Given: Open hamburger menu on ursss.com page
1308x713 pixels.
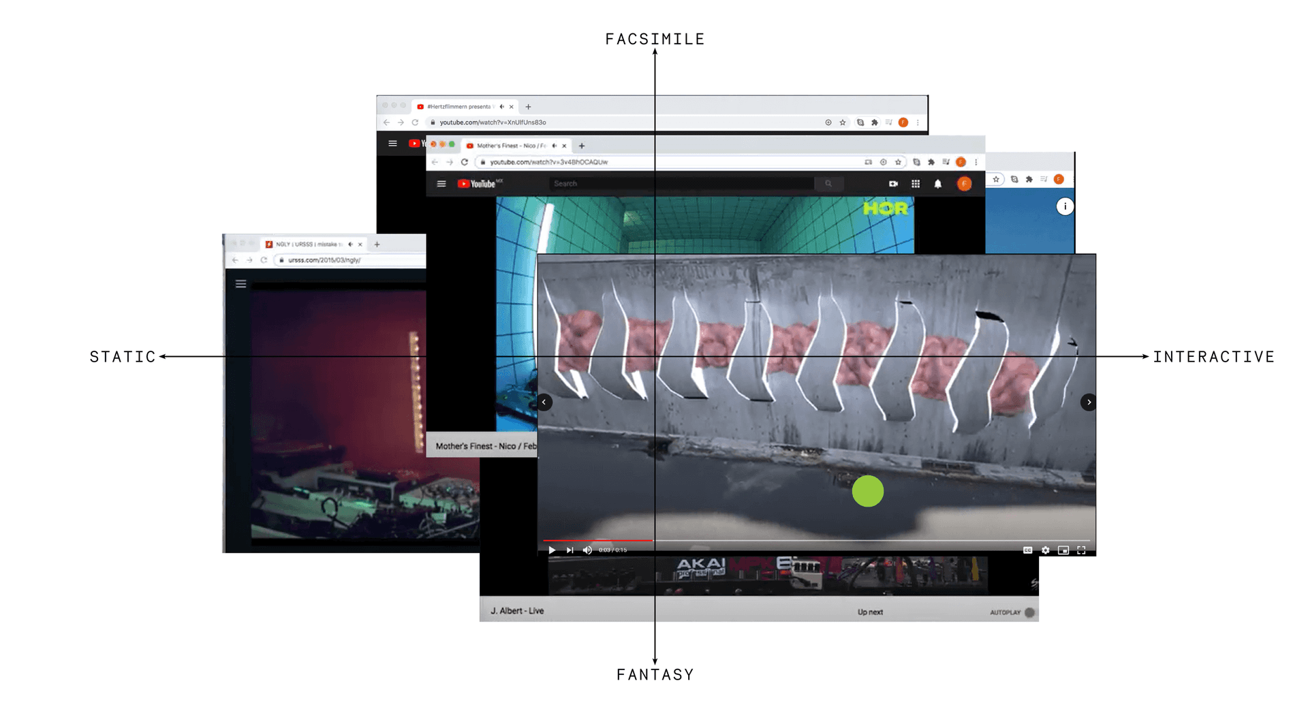Looking at the screenshot, I should pyautogui.click(x=240, y=284).
